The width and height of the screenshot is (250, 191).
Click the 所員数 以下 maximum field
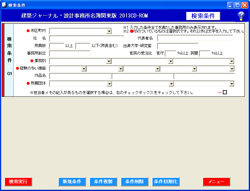[83, 46]
